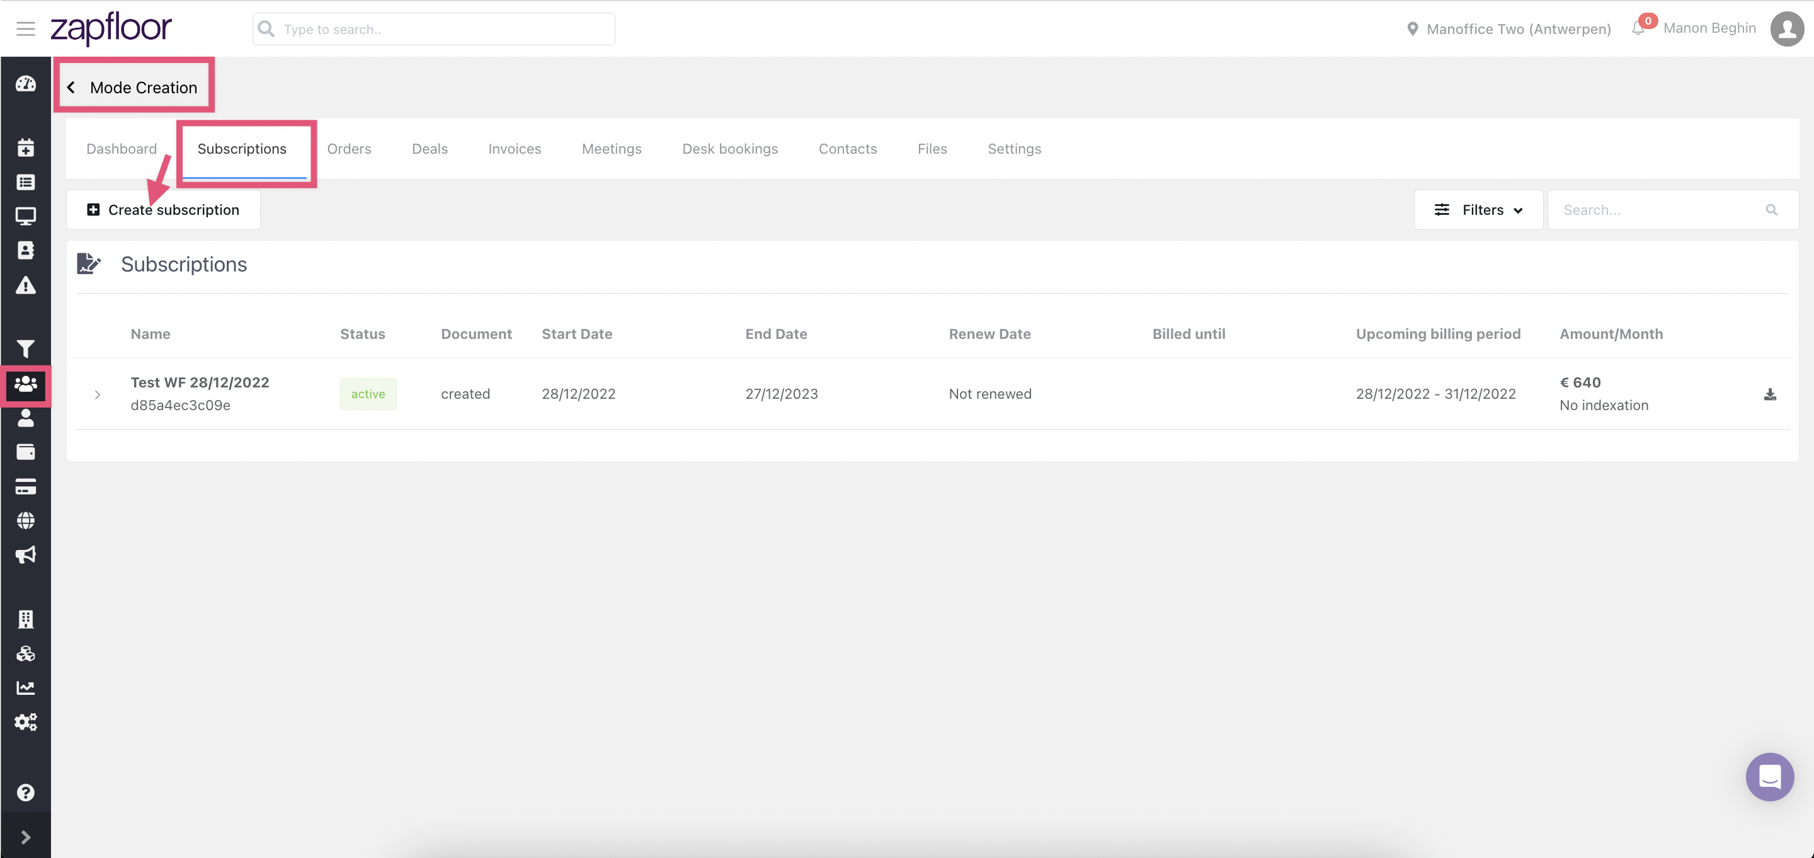Open the stacked cubes sidebar icon
Viewport: 1814px width, 858px height.
coord(26,654)
